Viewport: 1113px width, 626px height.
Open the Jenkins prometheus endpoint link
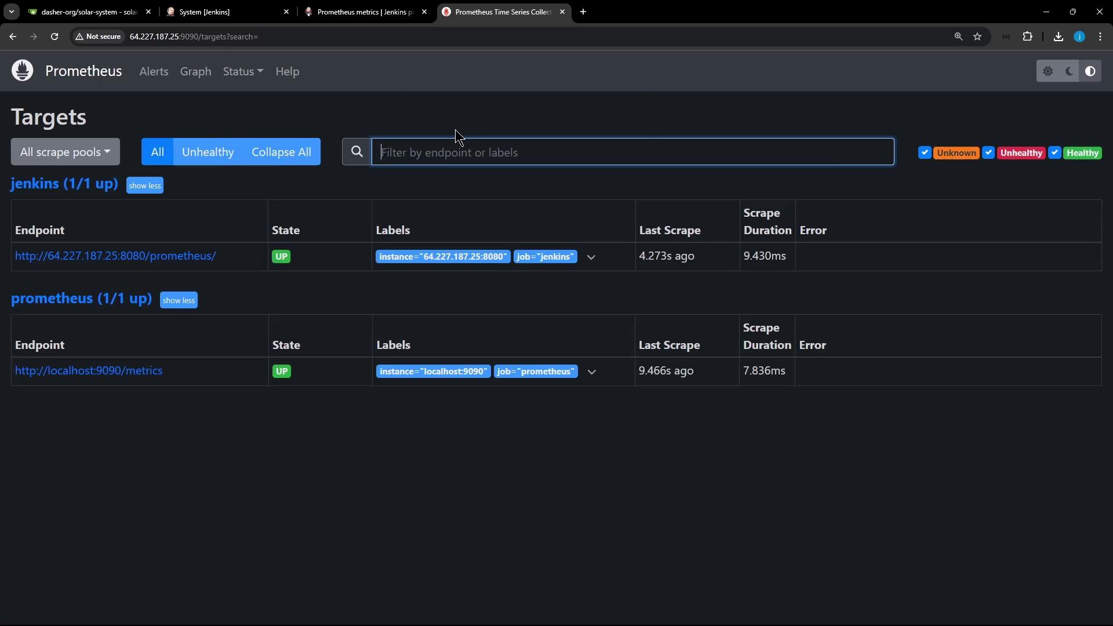coord(115,256)
